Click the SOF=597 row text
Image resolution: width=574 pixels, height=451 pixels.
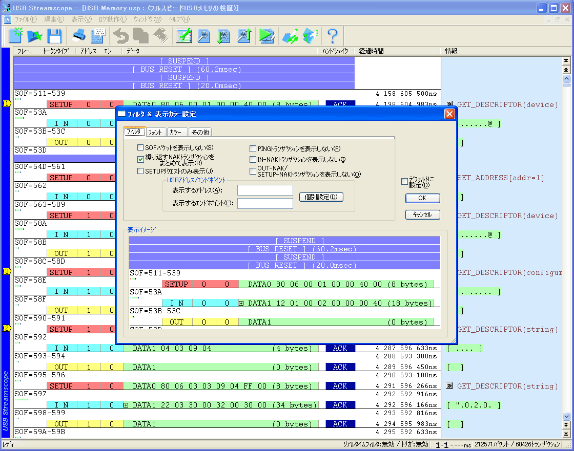31,394
